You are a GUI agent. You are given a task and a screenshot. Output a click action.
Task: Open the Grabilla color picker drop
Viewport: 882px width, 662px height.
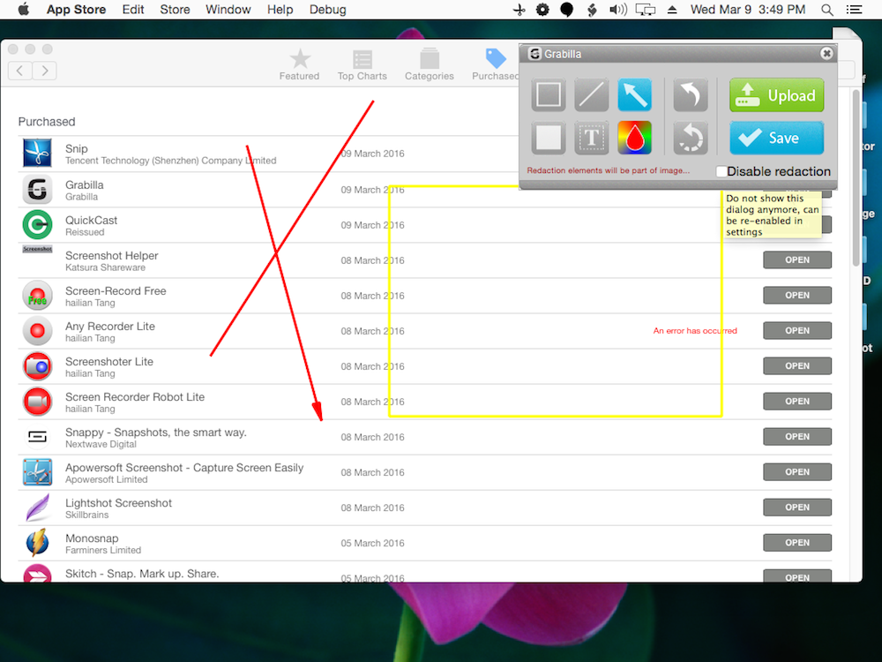point(634,138)
